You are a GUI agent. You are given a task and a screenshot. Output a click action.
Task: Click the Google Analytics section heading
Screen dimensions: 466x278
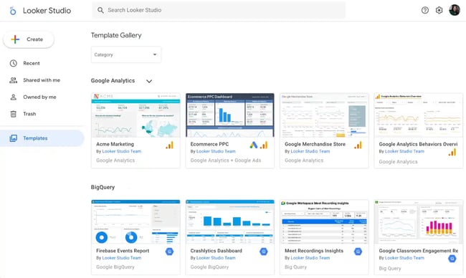[x=113, y=81]
